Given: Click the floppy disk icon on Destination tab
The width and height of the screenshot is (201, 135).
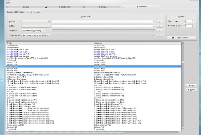Looking at the screenshot, I should (46, 7).
